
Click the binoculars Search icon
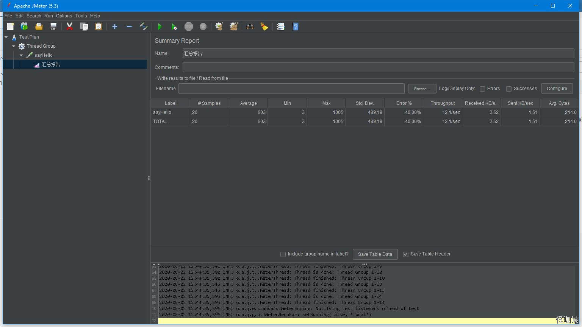tap(250, 26)
